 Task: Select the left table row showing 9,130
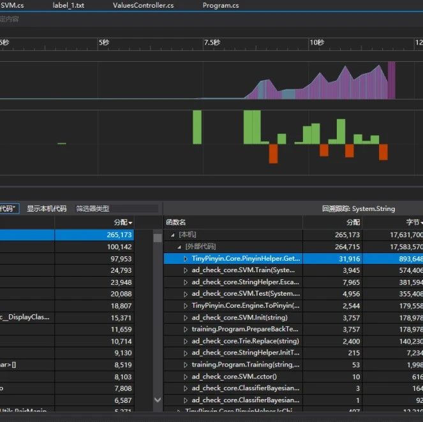[x=67, y=353]
